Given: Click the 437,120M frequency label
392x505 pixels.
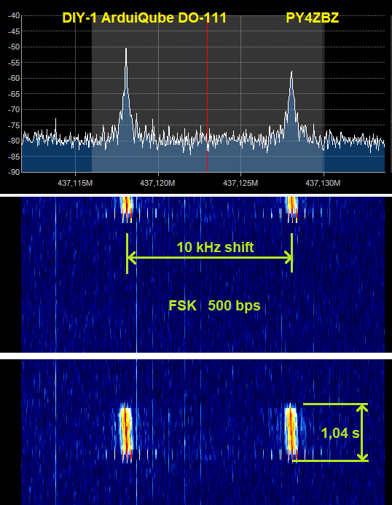Looking at the screenshot, I should coord(158,183).
